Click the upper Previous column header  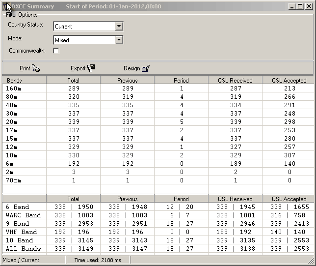point(128,80)
